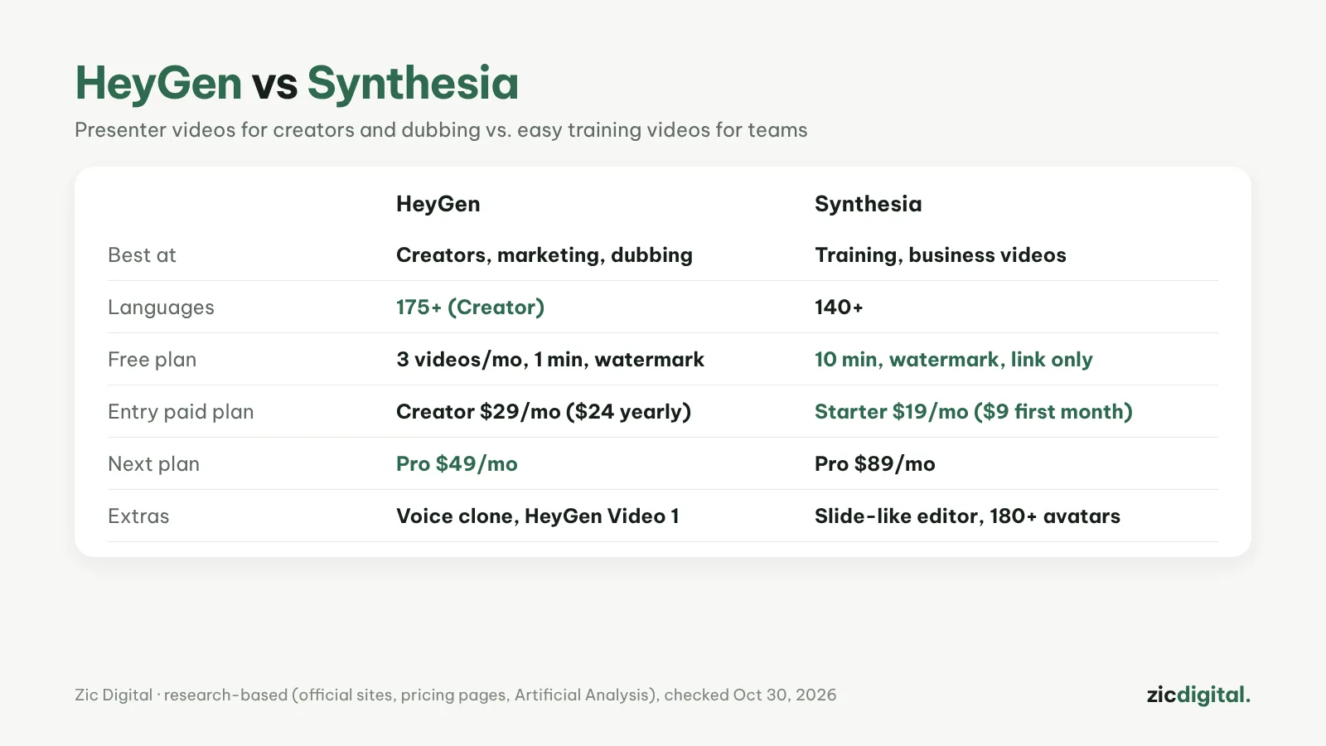Click '10 min, watermark, link only' cell
1326x746 pixels.
click(x=953, y=360)
